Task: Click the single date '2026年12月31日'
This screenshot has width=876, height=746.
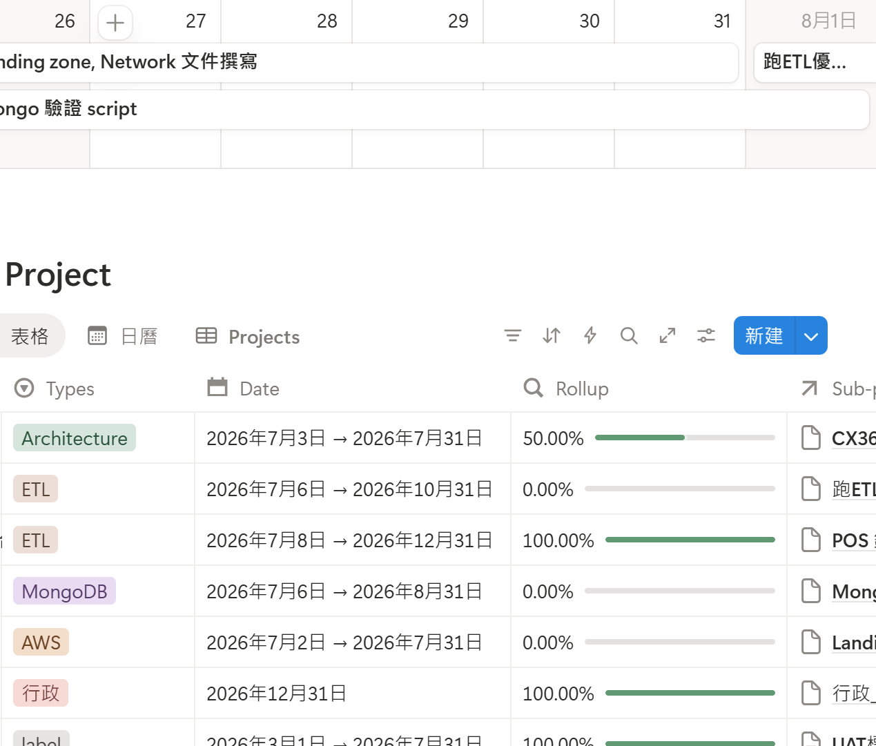Action: [276, 694]
